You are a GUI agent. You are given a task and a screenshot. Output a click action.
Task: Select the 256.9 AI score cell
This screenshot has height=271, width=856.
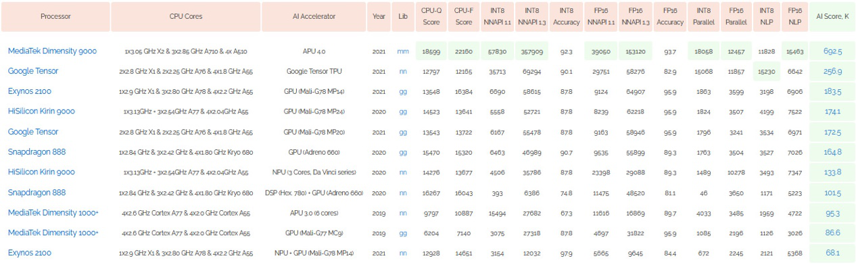point(832,72)
